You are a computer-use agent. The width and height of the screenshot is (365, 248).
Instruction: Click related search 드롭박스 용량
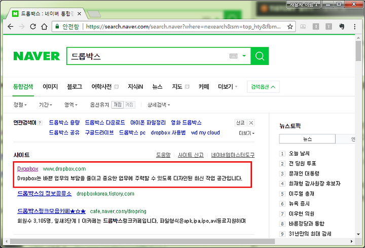pyautogui.click(x=64, y=123)
